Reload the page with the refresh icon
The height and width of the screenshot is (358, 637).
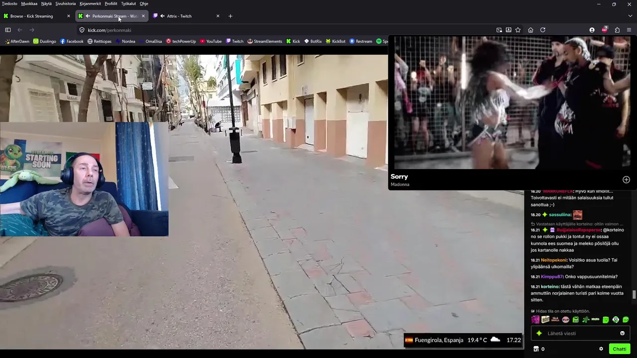click(543, 30)
